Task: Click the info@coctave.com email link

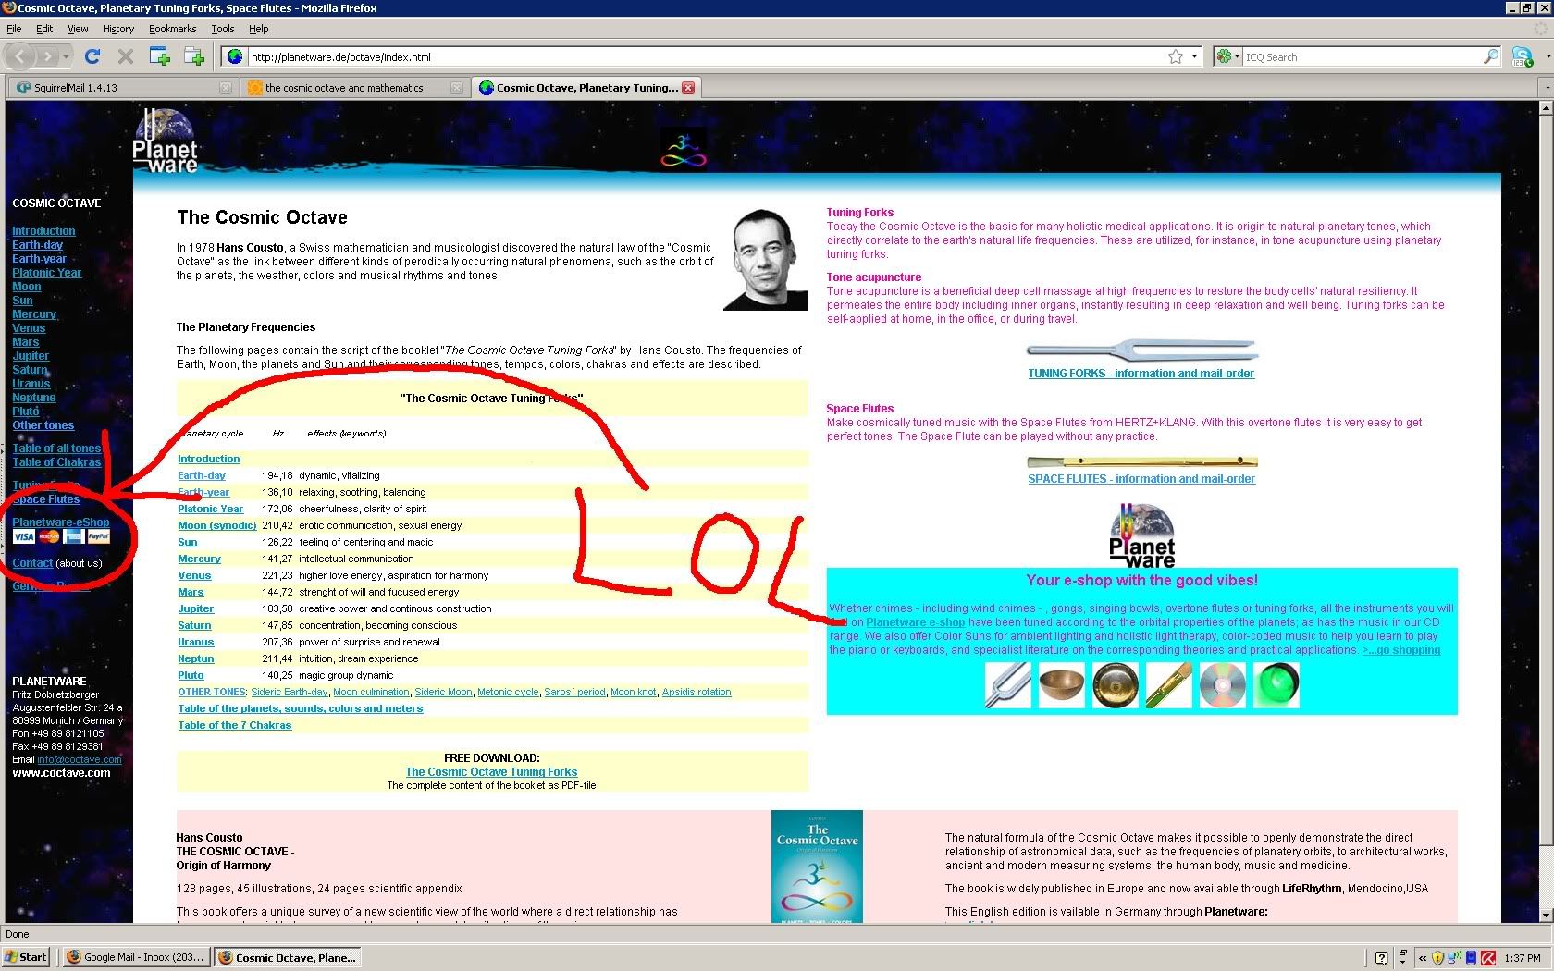Action: [x=80, y=759]
